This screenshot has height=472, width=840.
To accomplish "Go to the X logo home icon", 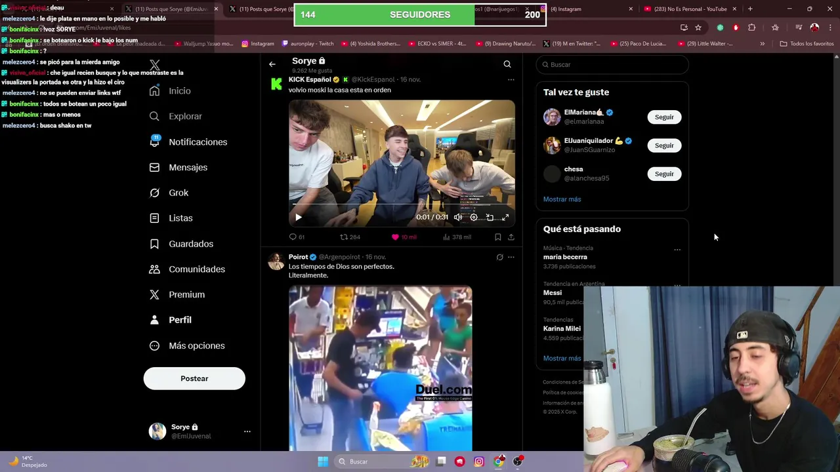I will tap(155, 65).
